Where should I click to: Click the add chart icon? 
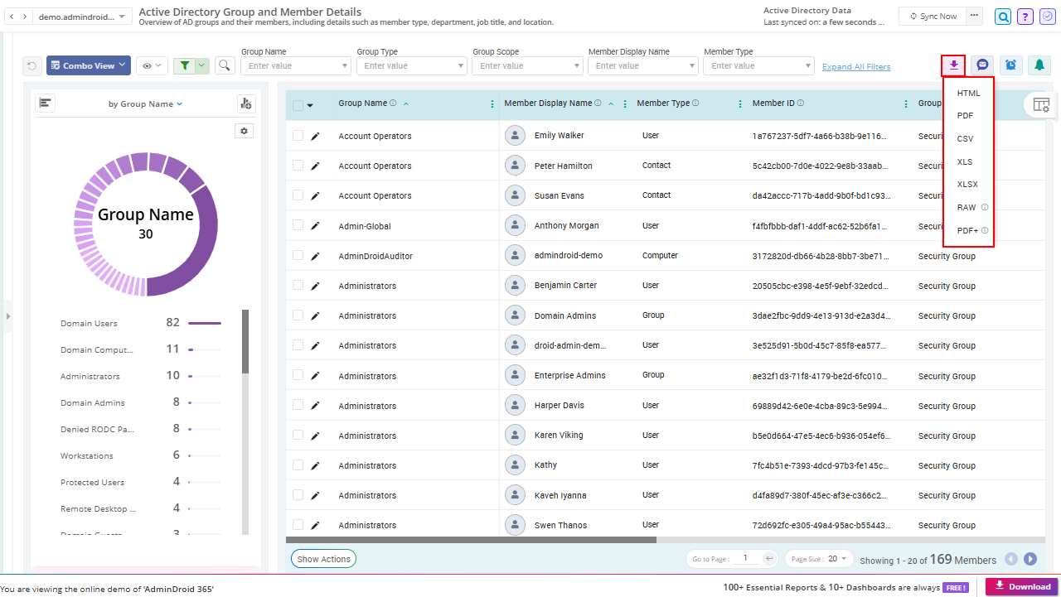(245, 104)
